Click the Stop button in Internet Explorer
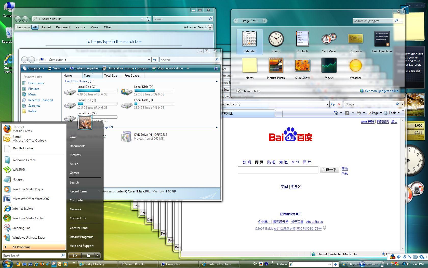This screenshot has height=268, width=428. [x=339, y=104]
